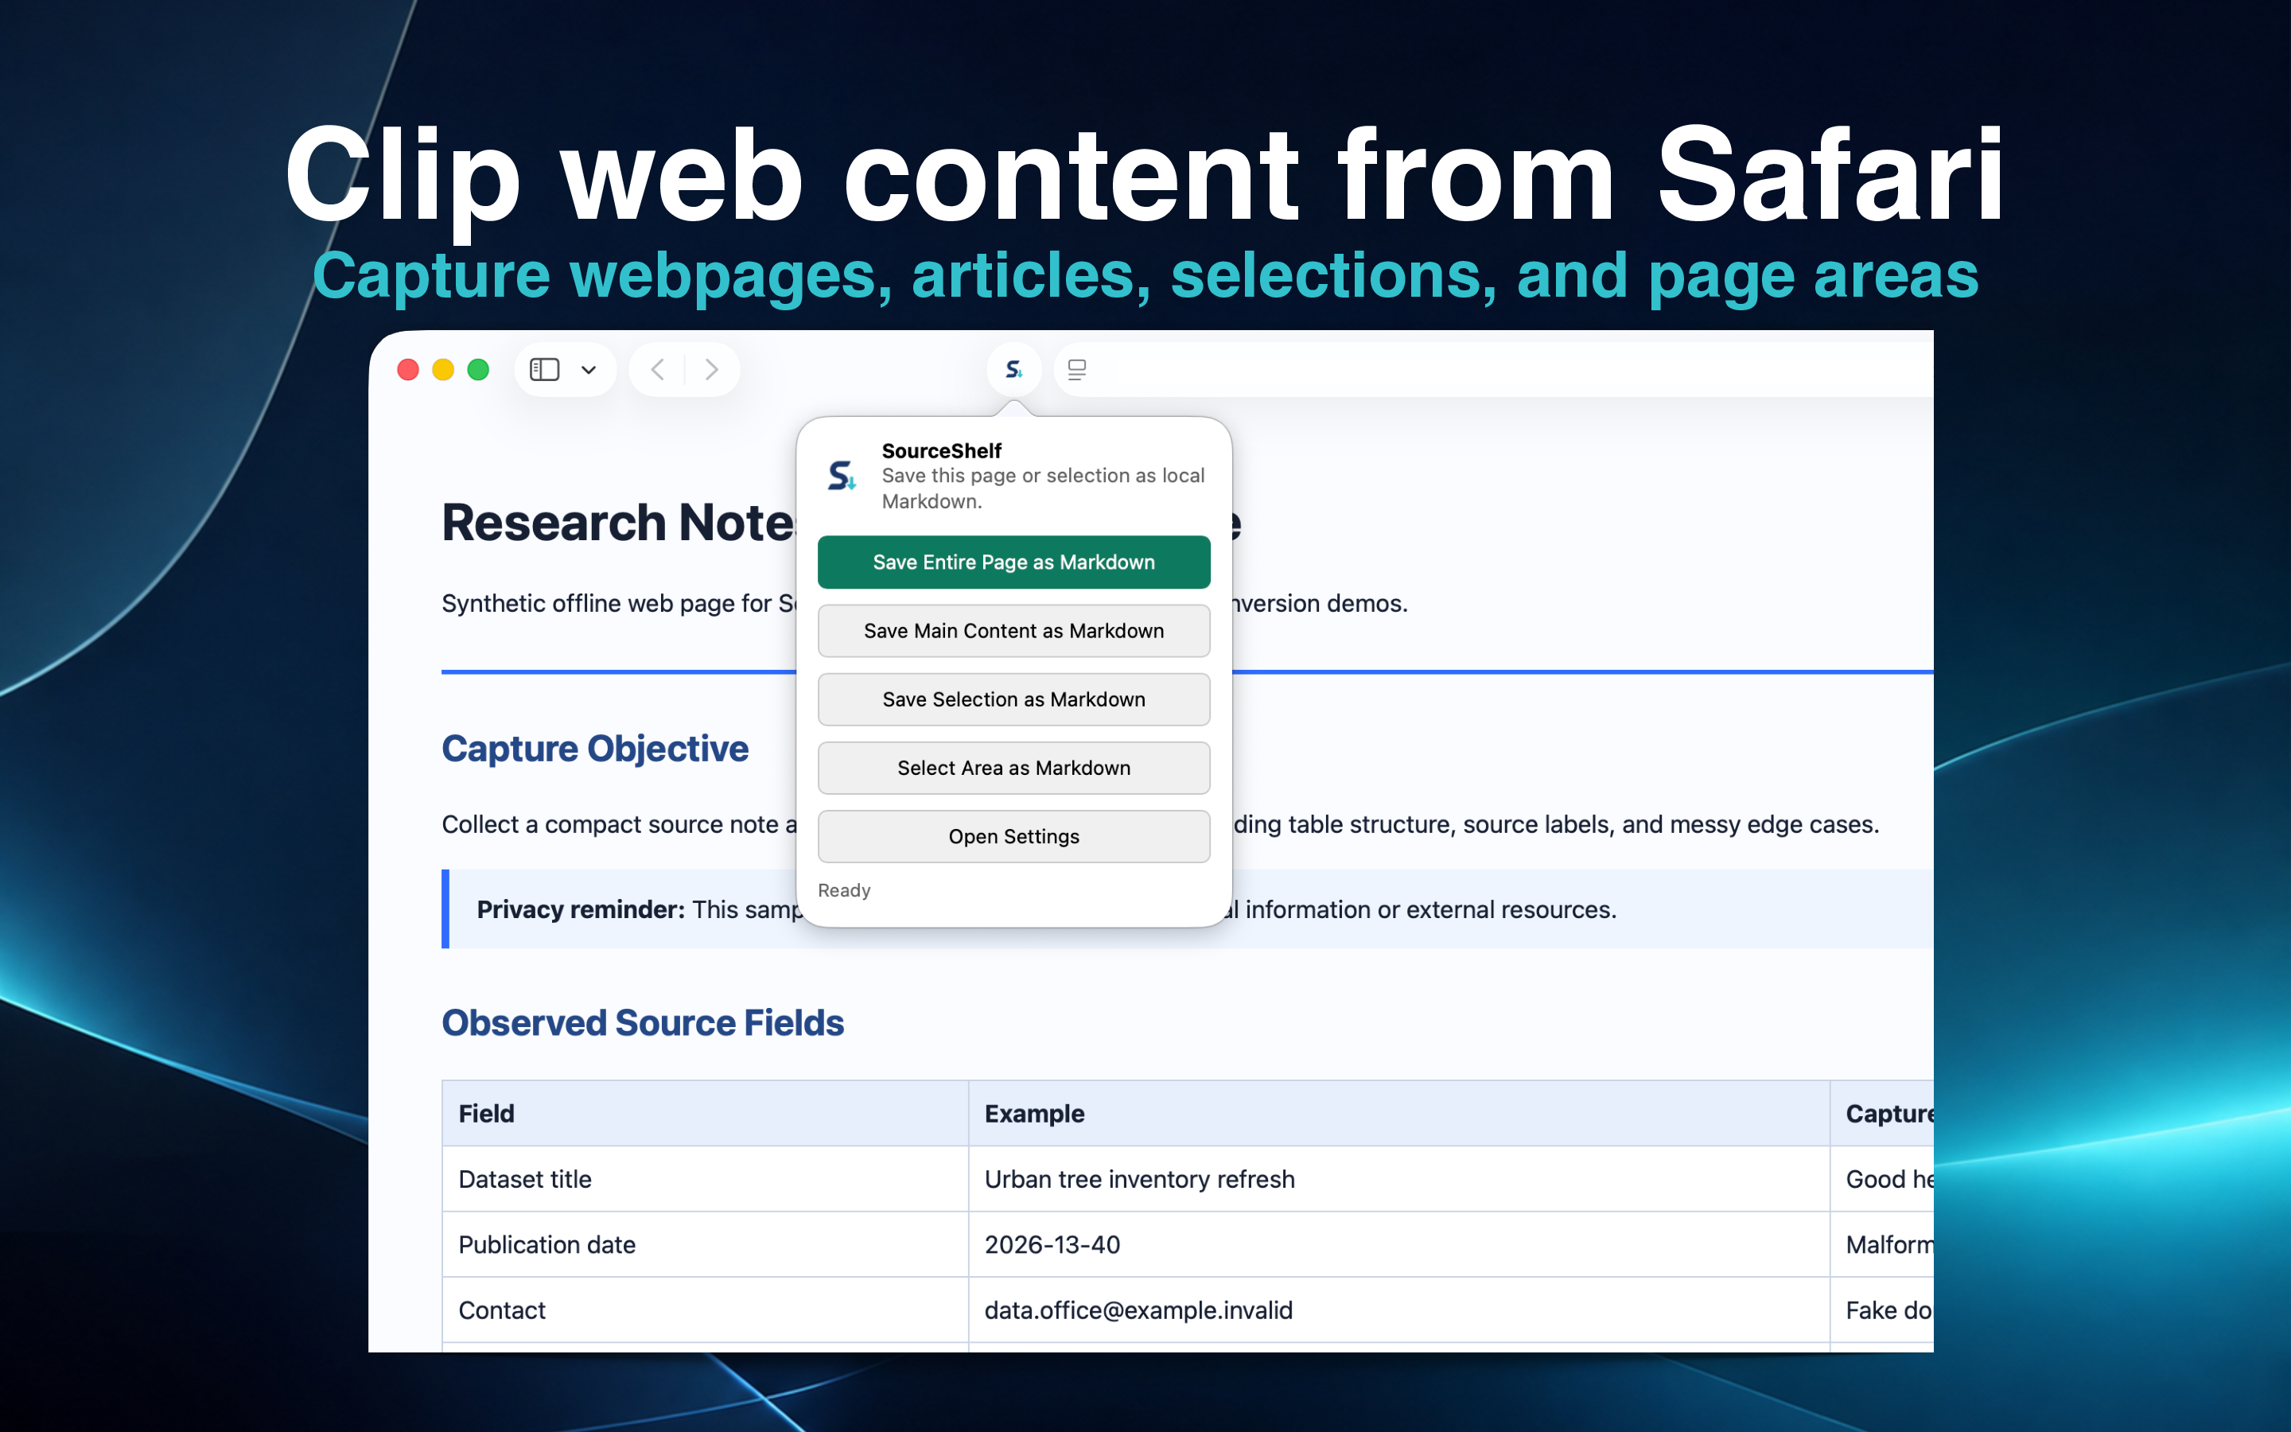Click the Reader view icon in address bar
The height and width of the screenshot is (1432, 2291).
pyautogui.click(x=1077, y=369)
